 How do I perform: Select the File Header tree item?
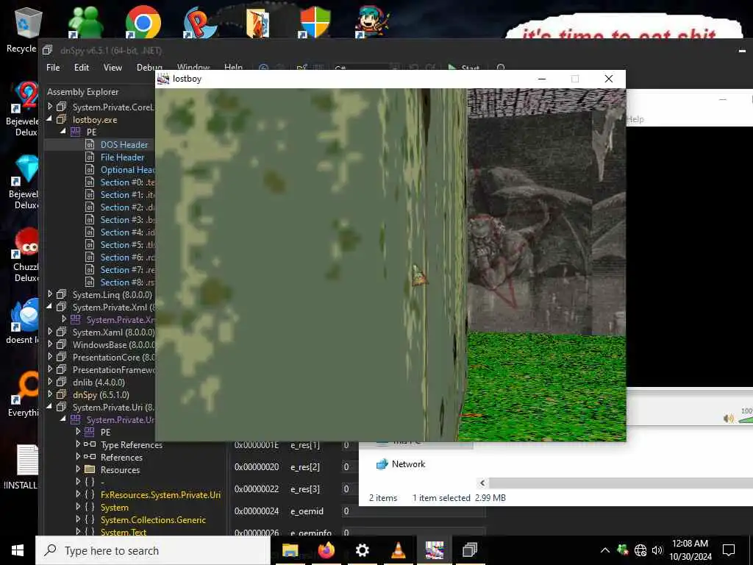tap(122, 157)
